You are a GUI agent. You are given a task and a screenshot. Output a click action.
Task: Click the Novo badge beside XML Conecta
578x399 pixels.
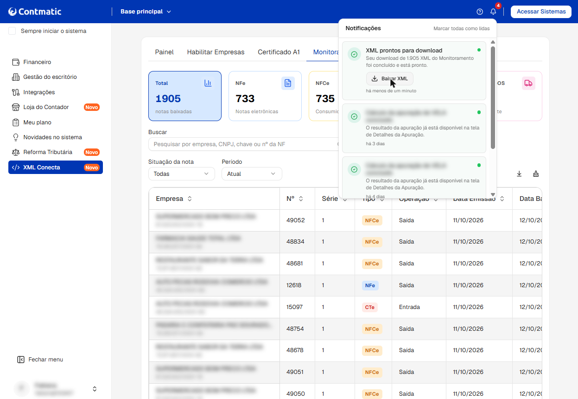point(92,167)
